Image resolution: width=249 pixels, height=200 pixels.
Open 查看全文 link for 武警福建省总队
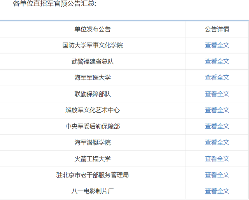pyautogui.click(x=217, y=61)
